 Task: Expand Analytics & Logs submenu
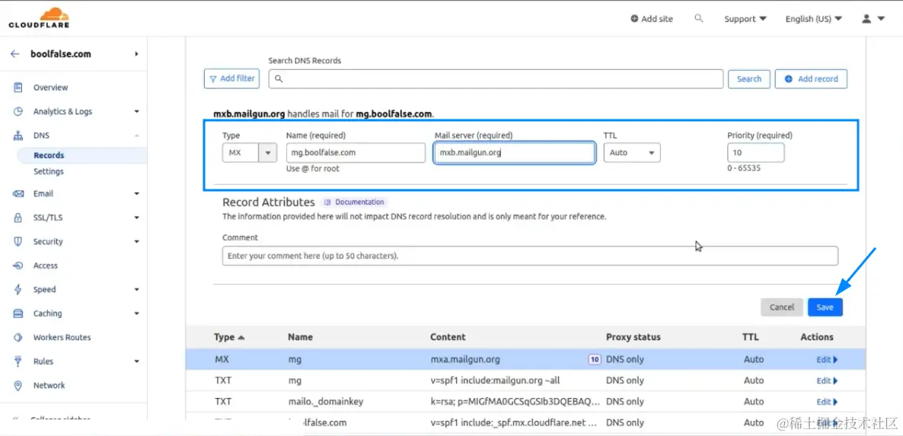(136, 112)
